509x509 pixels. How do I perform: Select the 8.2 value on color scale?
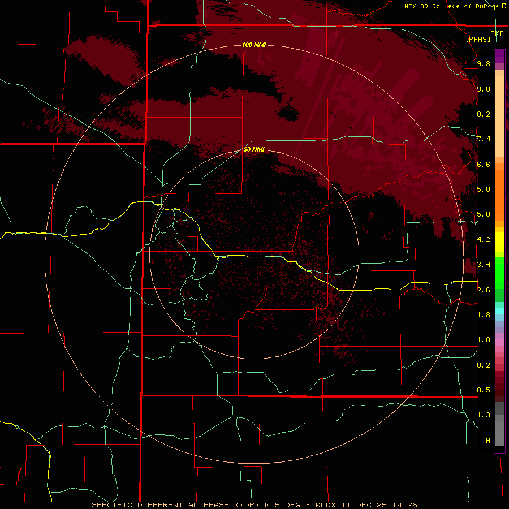[484, 114]
